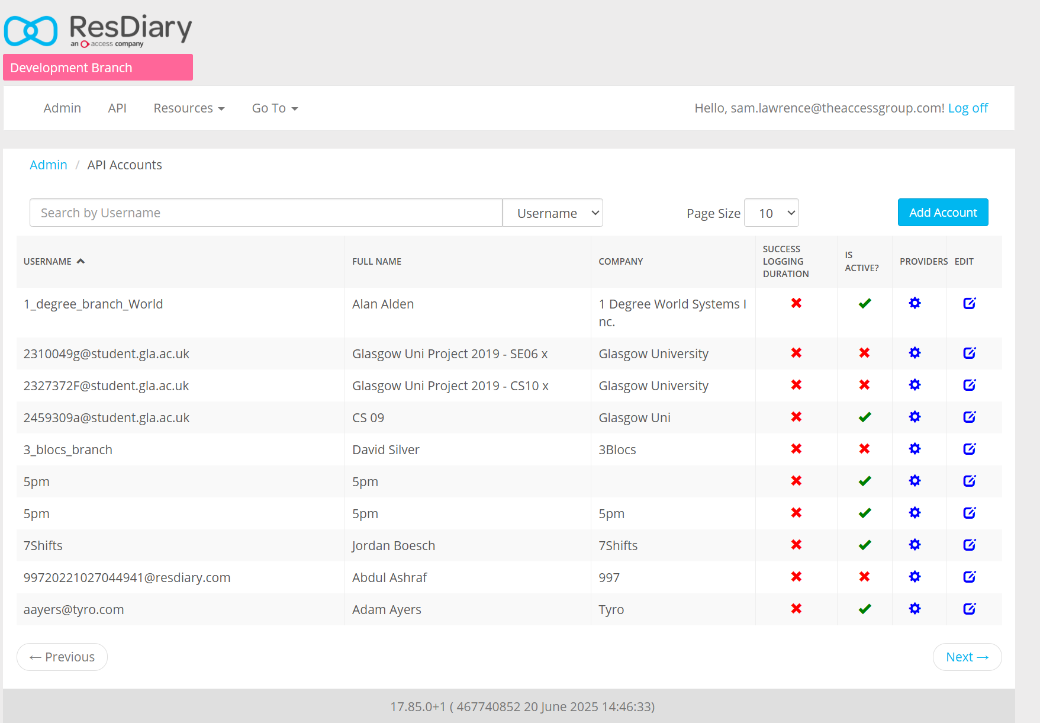Click the Company column header
The width and height of the screenshot is (1040, 723).
coord(620,261)
